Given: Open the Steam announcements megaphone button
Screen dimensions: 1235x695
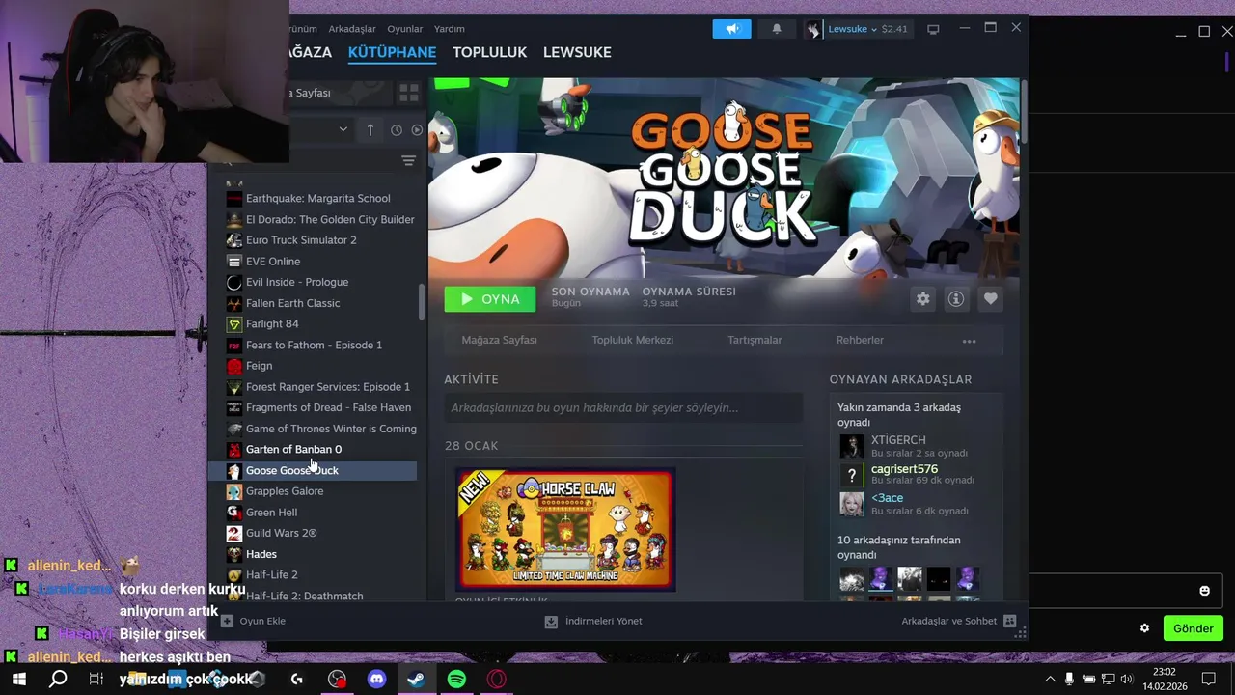Looking at the screenshot, I should click(x=731, y=29).
